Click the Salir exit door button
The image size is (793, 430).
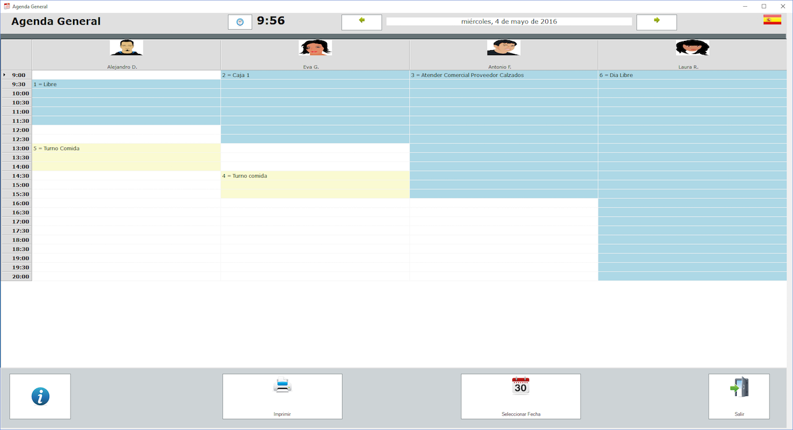pos(738,397)
